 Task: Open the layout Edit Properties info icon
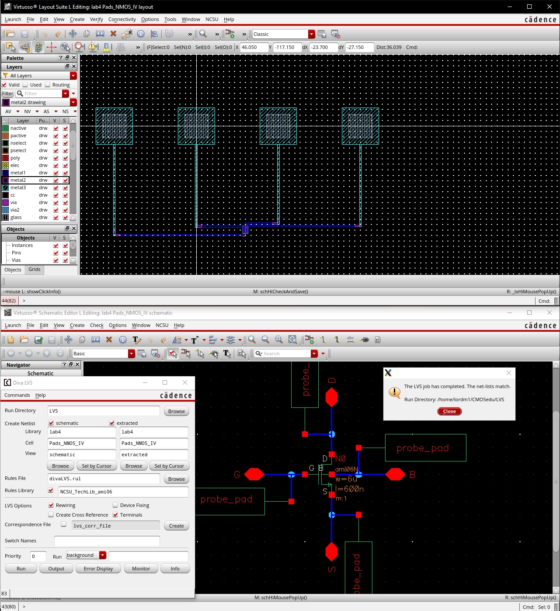coord(141,34)
